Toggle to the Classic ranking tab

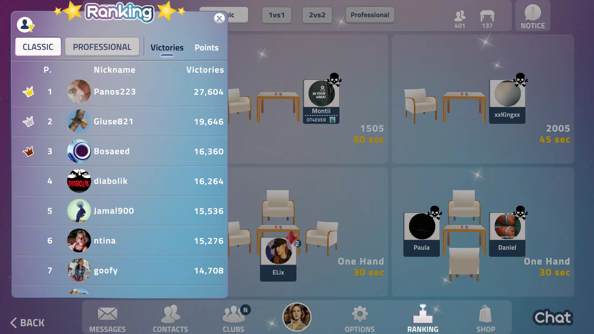(38, 47)
